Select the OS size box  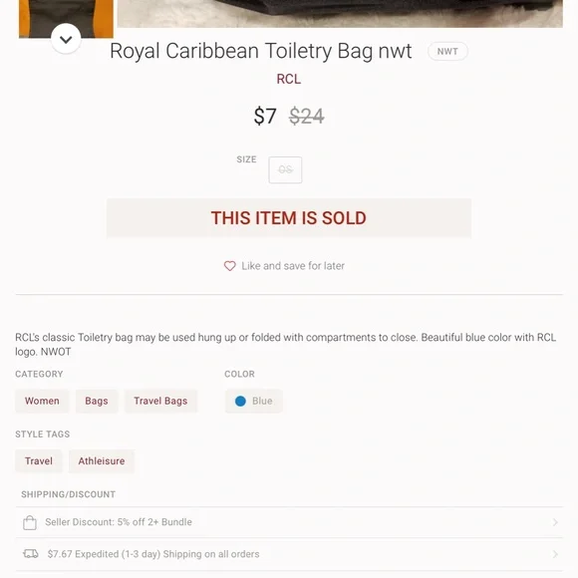[x=285, y=170]
